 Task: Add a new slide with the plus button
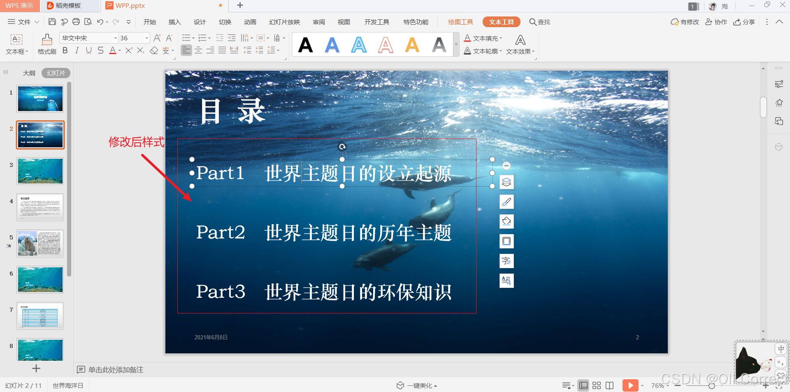pos(36,369)
